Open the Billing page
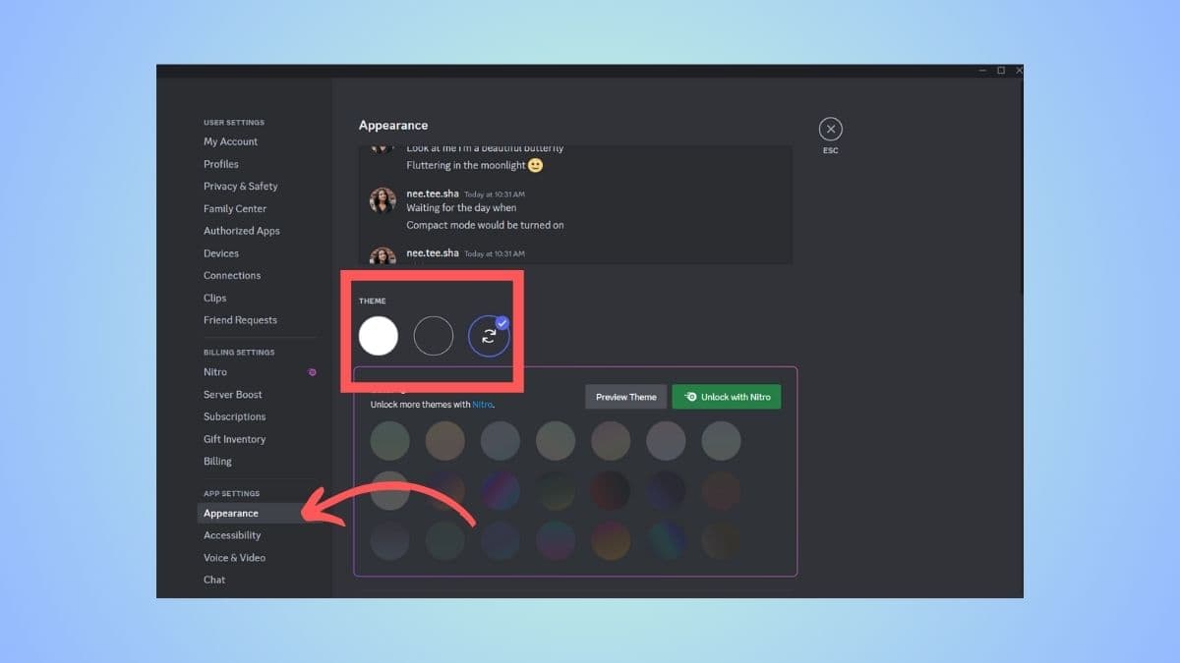1180x663 pixels. pyautogui.click(x=218, y=462)
